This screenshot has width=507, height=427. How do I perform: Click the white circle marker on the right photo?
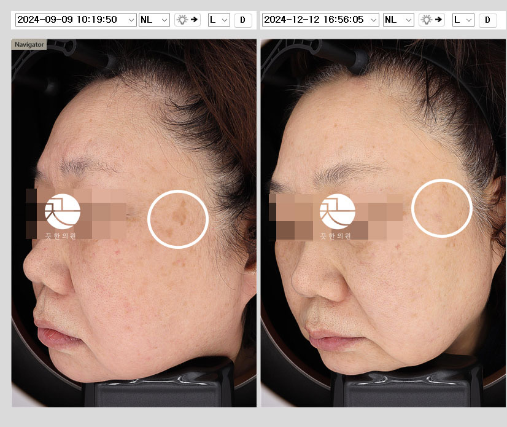coord(441,208)
